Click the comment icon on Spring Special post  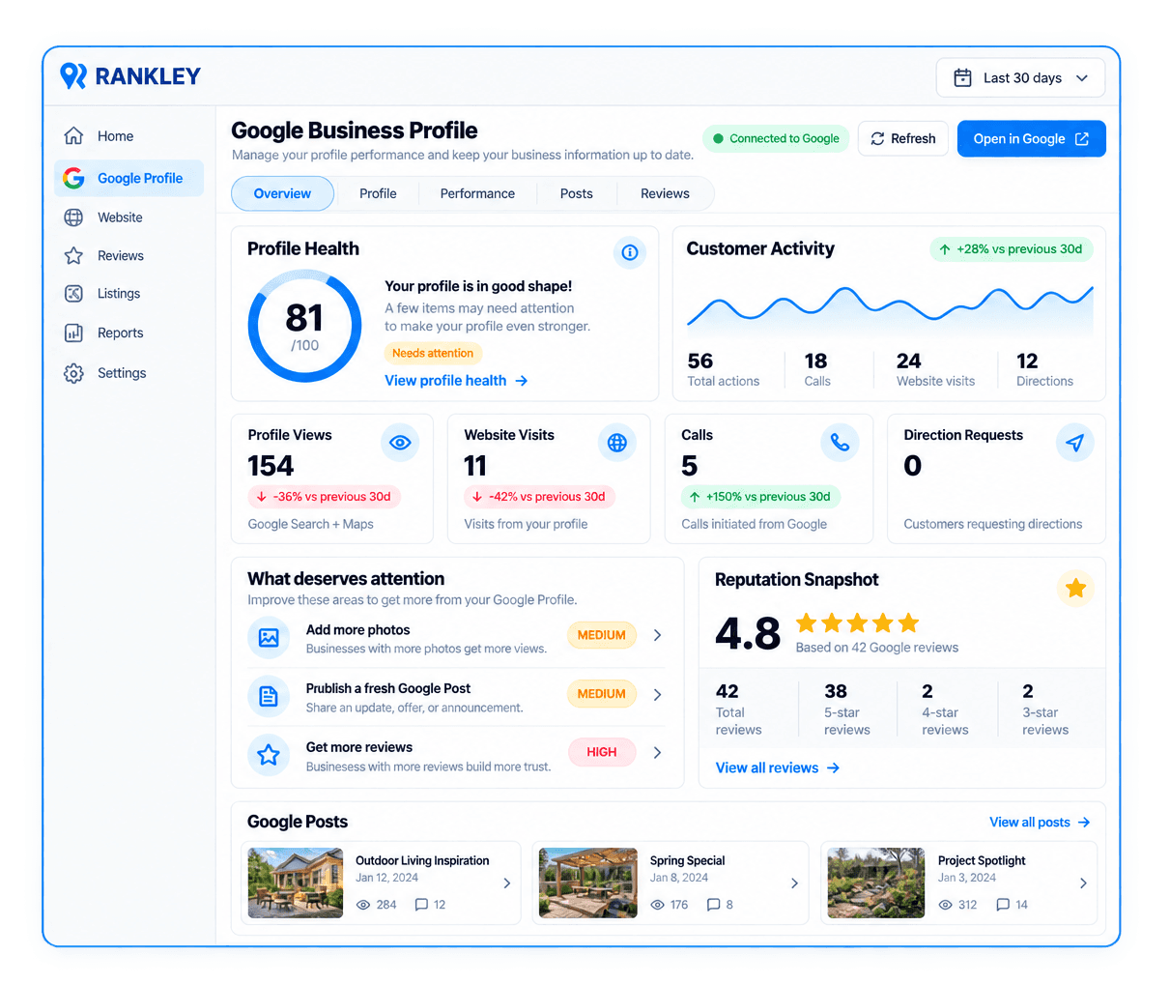coord(713,905)
